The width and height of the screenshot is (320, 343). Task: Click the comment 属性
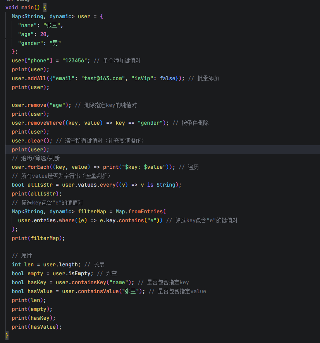[22, 256]
